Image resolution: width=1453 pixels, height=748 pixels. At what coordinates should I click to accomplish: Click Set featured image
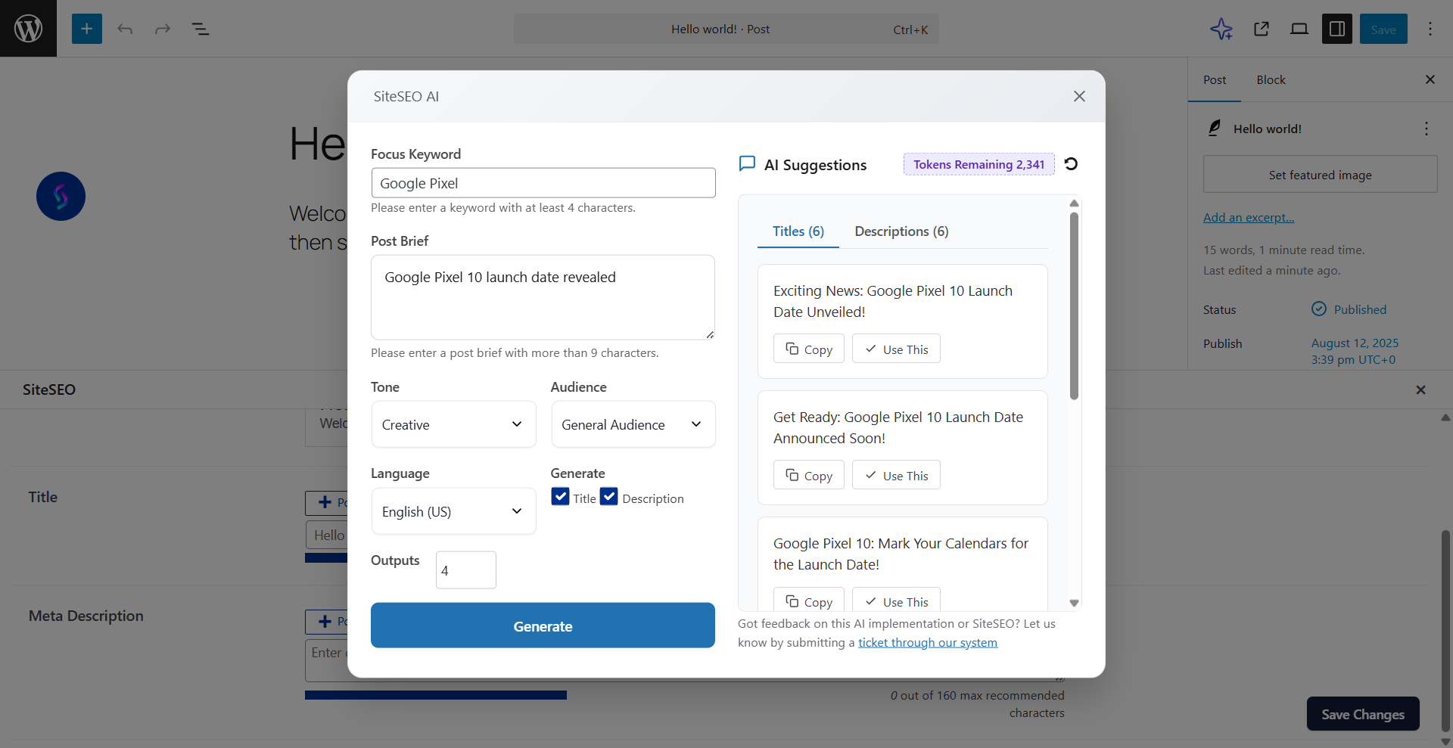(x=1320, y=175)
